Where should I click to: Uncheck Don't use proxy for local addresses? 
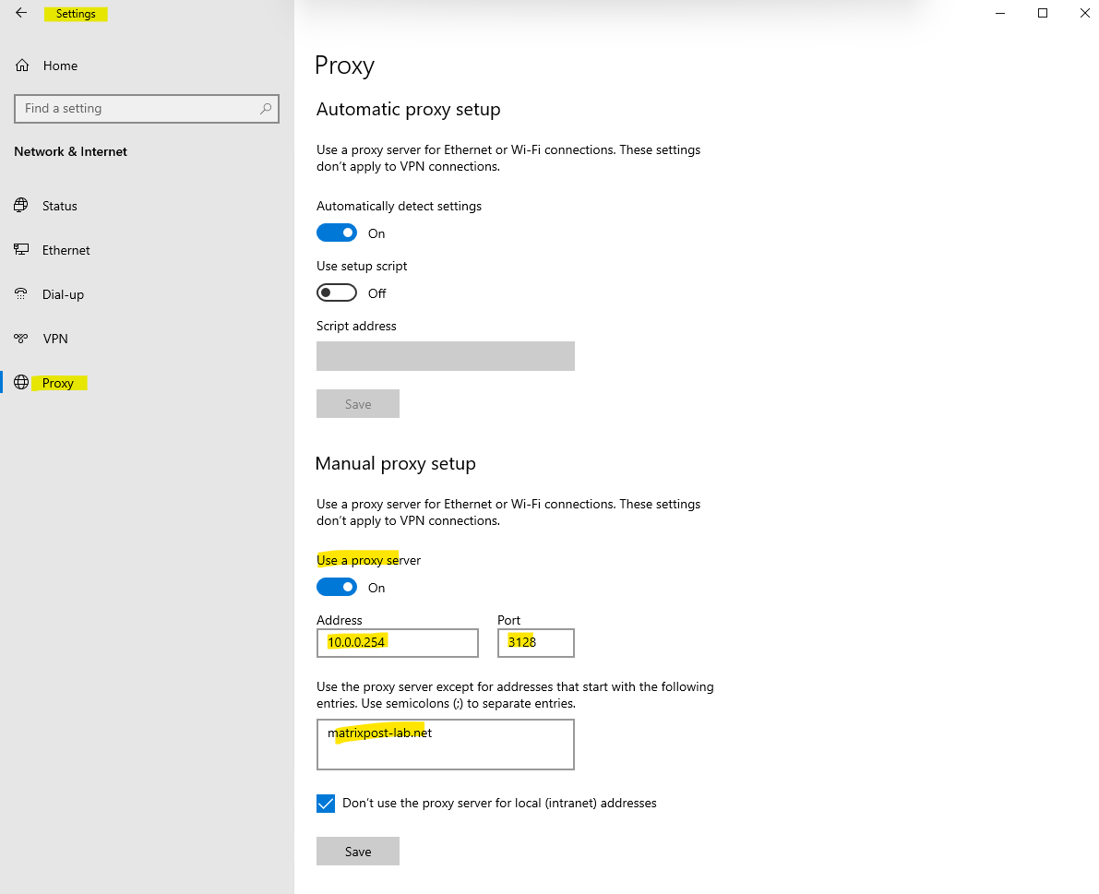pos(325,803)
